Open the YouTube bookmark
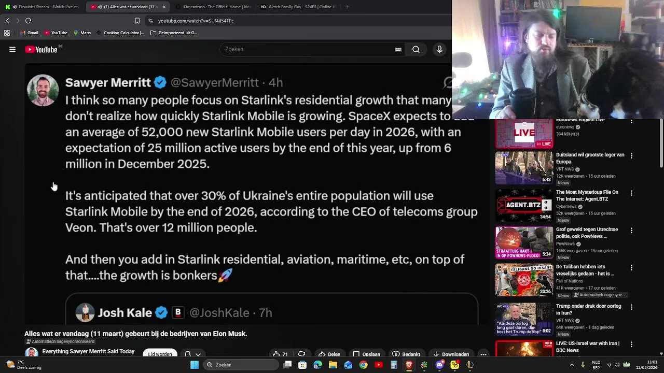This screenshot has width=664, height=373. point(56,33)
